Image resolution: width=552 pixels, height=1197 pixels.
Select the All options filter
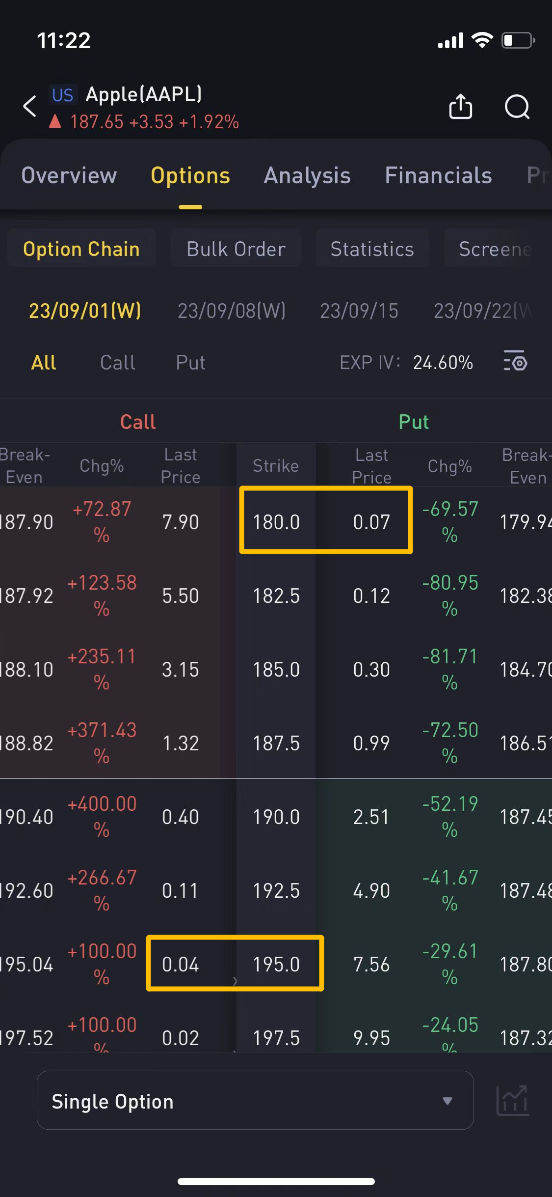click(x=44, y=363)
